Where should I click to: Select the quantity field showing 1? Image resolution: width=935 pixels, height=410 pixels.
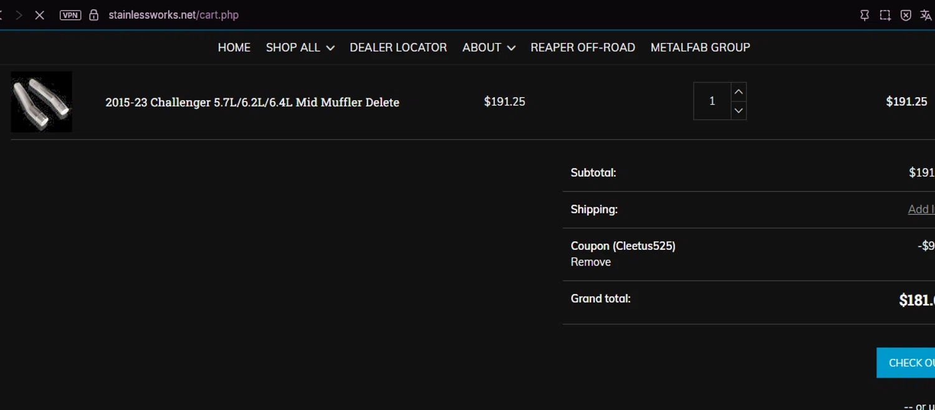(712, 101)
